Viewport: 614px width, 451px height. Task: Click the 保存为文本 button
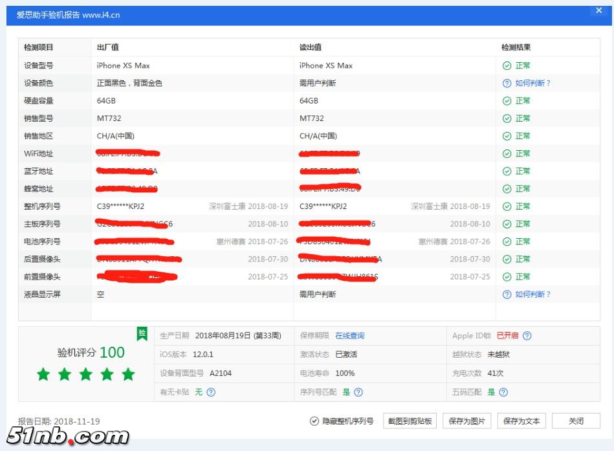[x=521, y=421]
